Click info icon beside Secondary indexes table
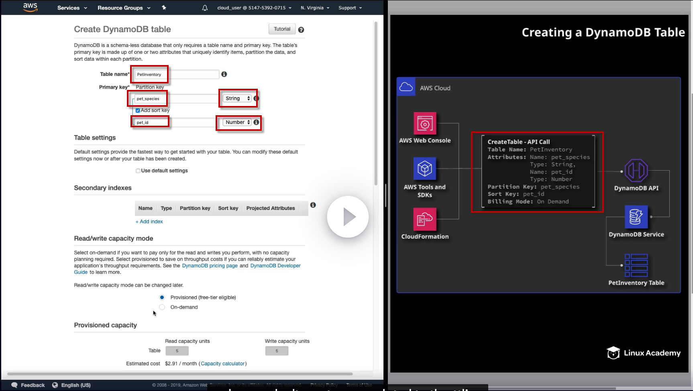693x391 pixels. [313, 205]
